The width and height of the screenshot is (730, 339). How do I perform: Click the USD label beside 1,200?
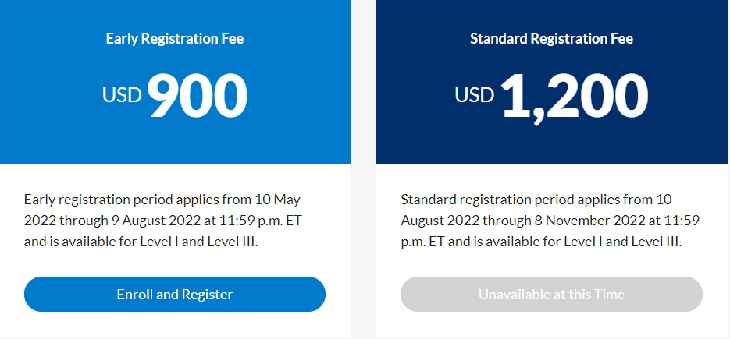point(475,96)
